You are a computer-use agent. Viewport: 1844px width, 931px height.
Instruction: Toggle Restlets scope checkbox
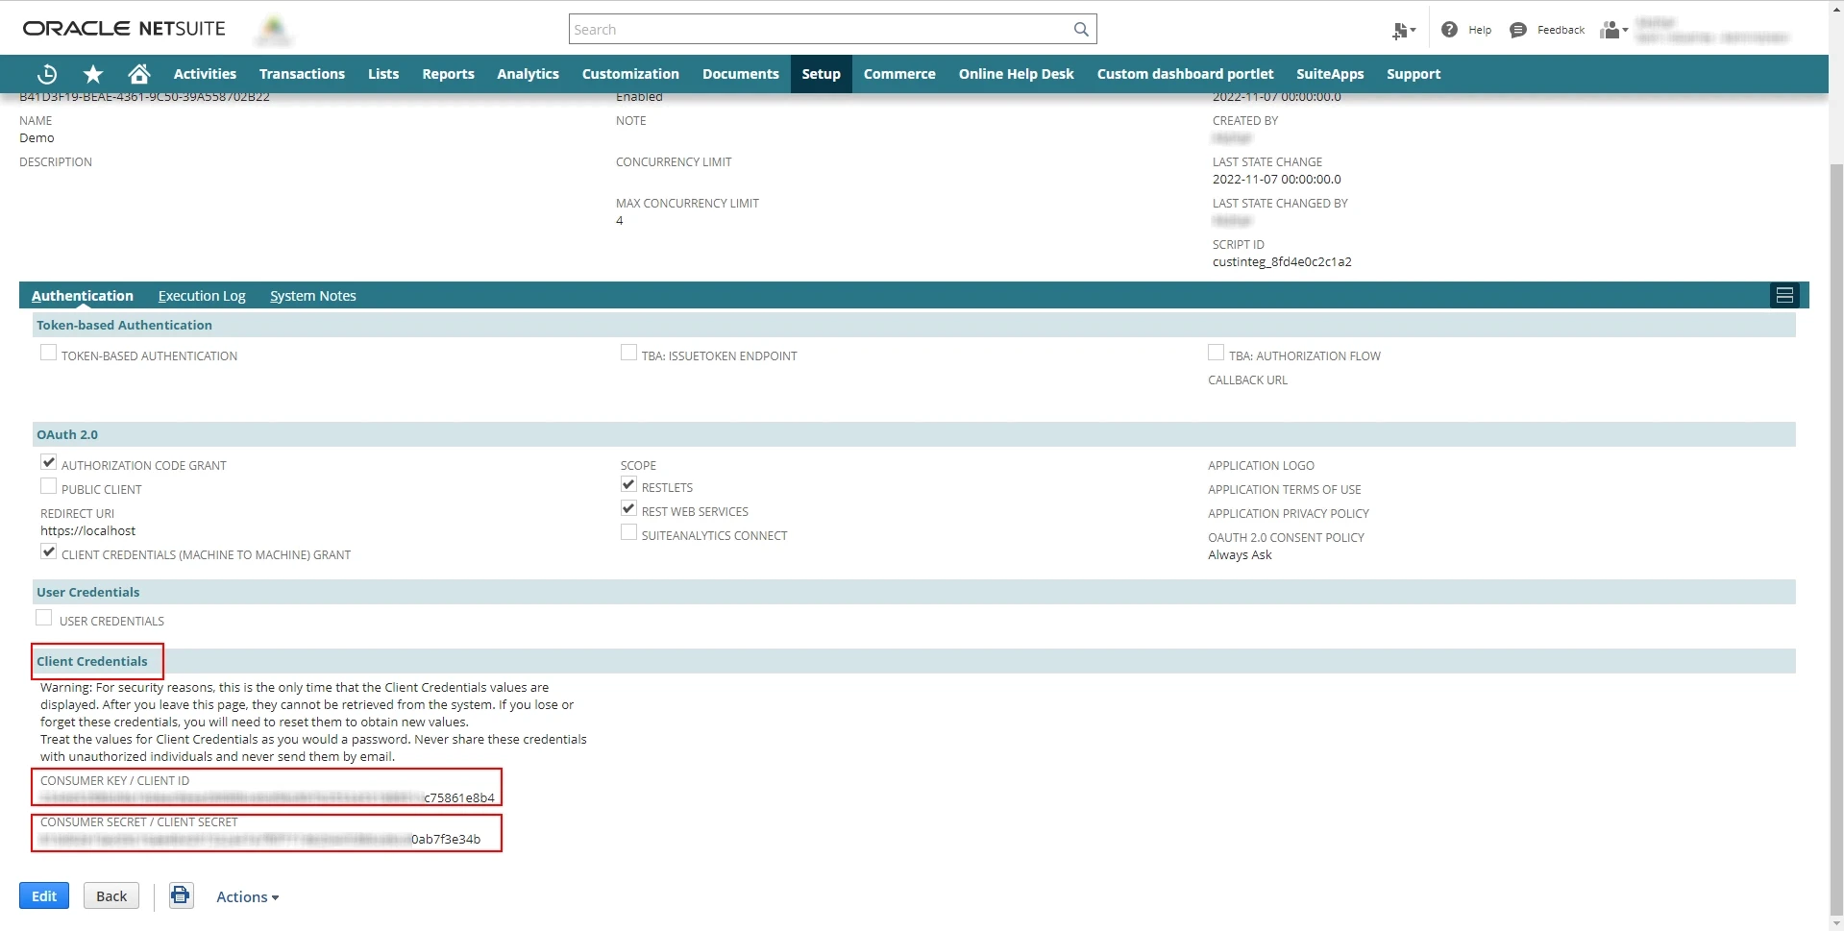628,484
